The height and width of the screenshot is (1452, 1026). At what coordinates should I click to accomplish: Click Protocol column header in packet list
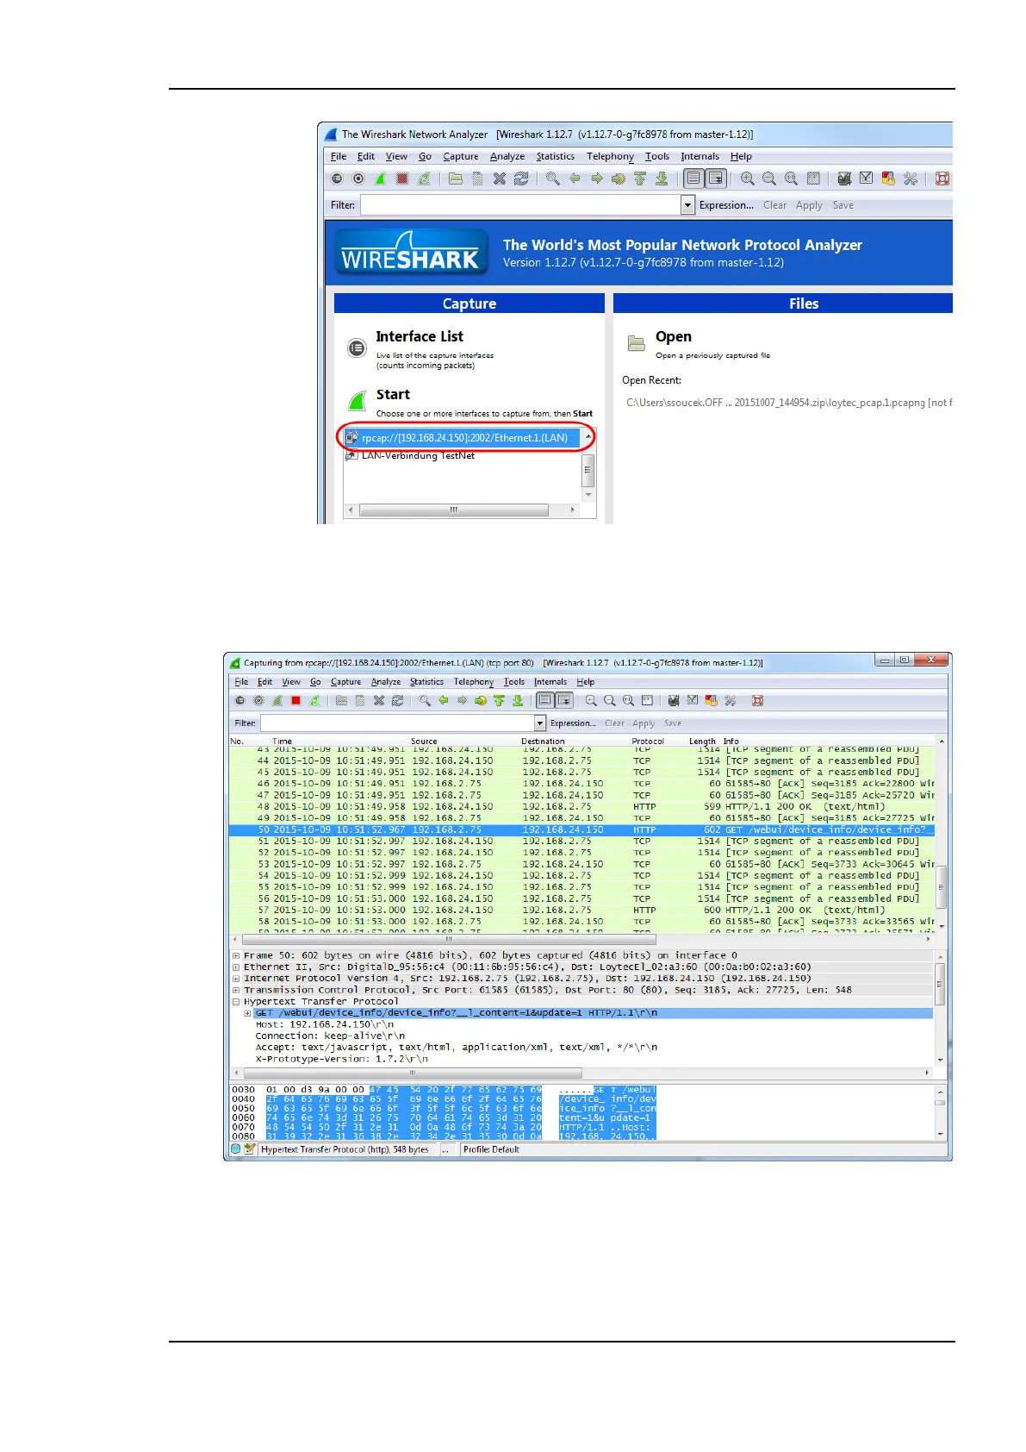(648, 741)
